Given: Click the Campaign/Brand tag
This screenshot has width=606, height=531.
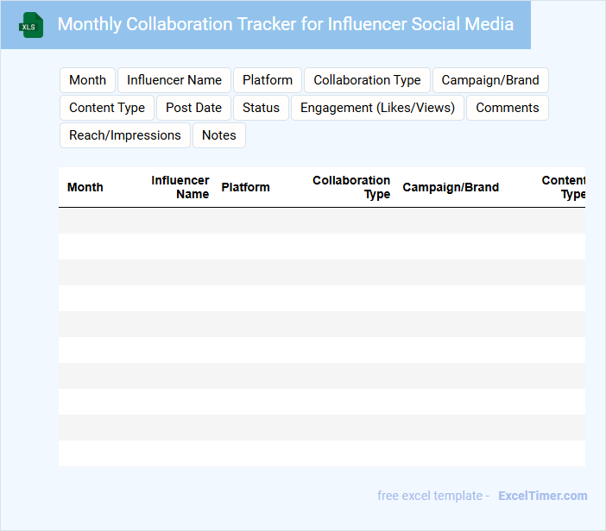Looking at the screenshot, I should (x=490, y=80).
